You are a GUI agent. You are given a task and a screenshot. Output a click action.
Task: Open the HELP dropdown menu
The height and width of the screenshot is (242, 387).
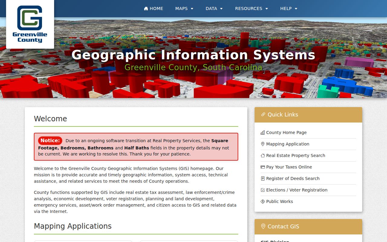coord(289,8)
